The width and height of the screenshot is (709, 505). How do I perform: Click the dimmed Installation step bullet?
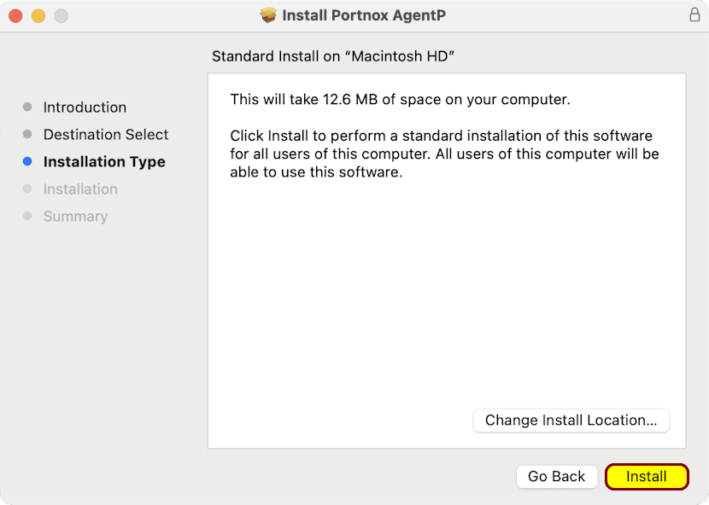27,189
